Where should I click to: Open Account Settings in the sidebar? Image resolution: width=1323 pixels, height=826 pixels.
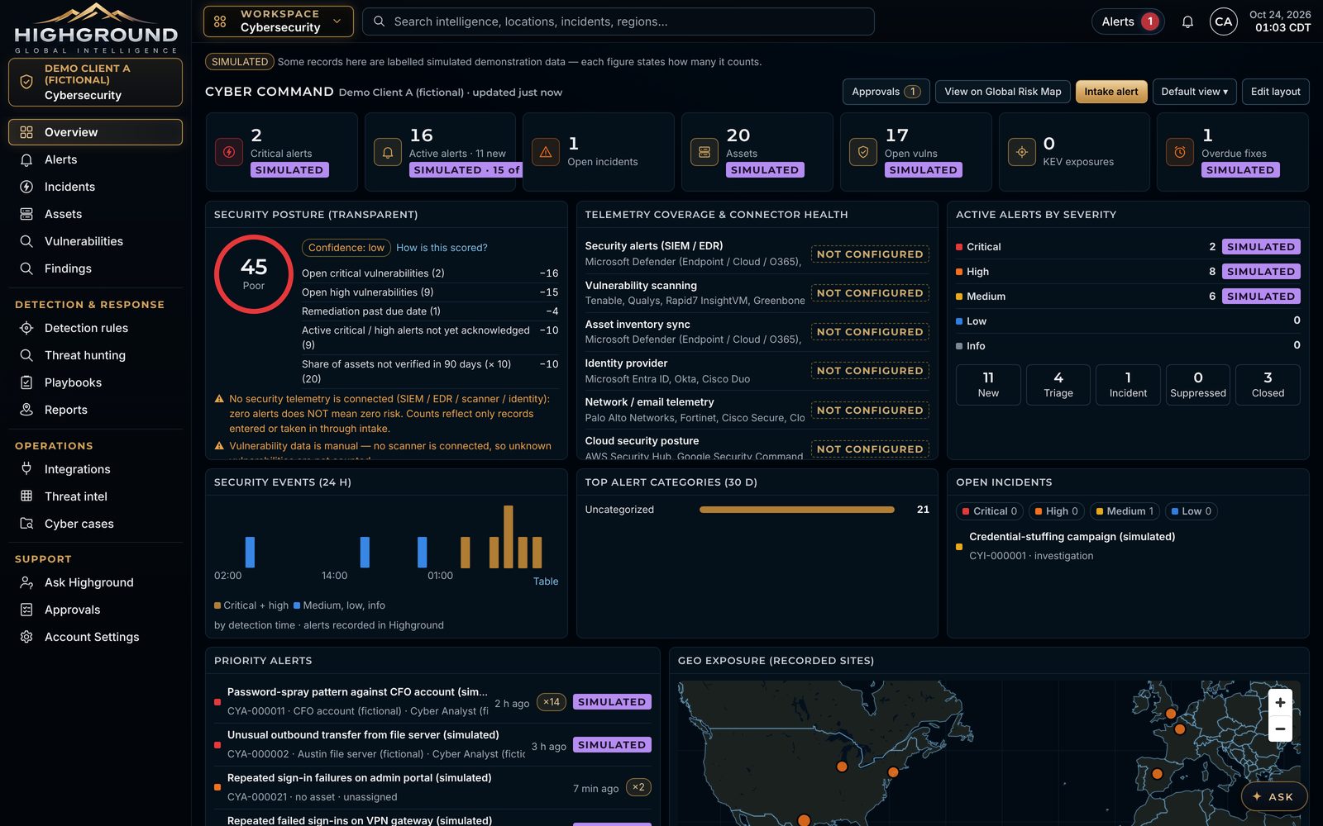pyautogui.click(x=95, y=637)
